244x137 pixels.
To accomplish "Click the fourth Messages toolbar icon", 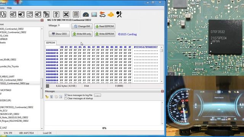I will pos(61,97).
